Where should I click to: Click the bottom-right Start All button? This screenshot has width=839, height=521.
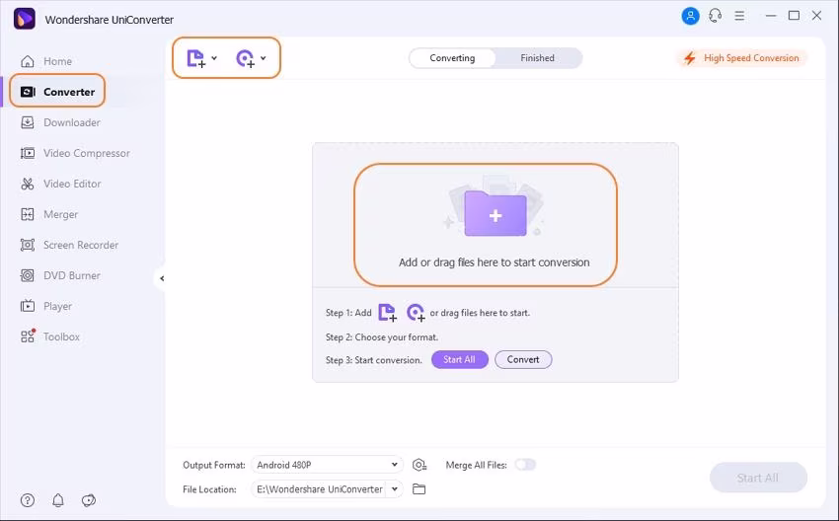[758, 478]
